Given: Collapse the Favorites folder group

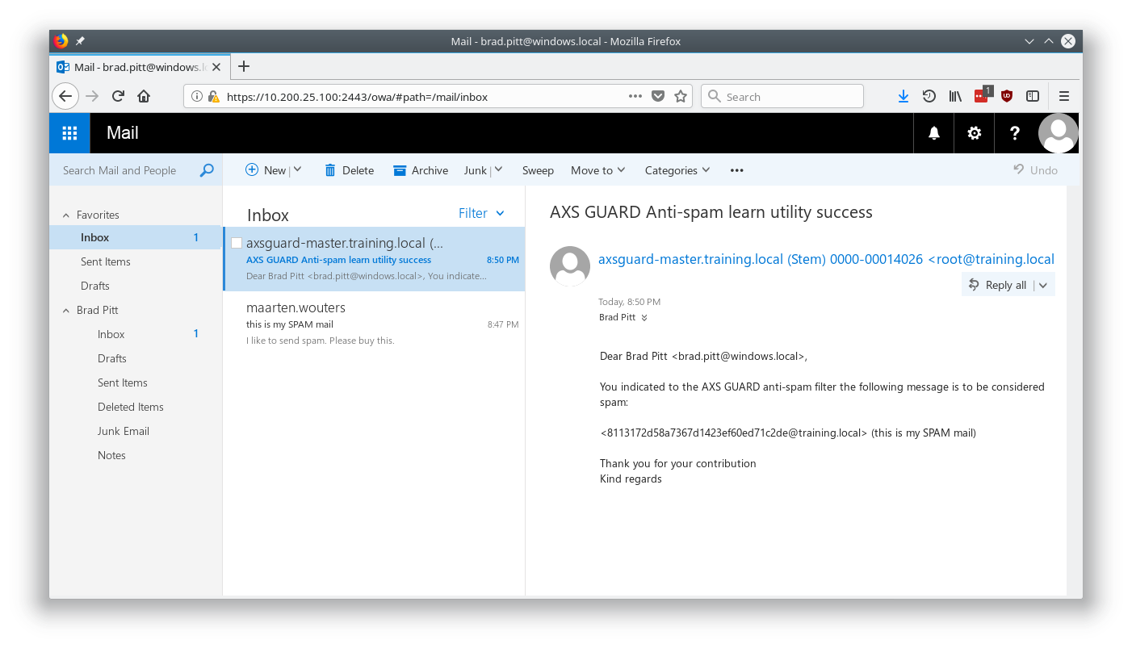Looking at the screenshot, I should (x=66, y=215).
